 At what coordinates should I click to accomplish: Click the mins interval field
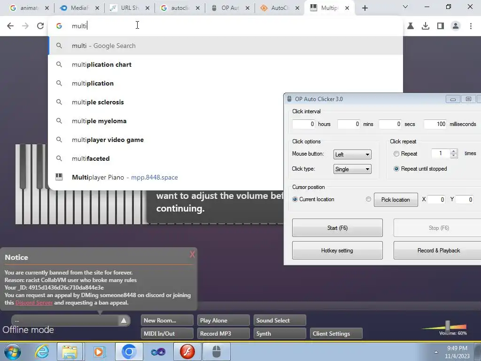click(x=349, y=124)
